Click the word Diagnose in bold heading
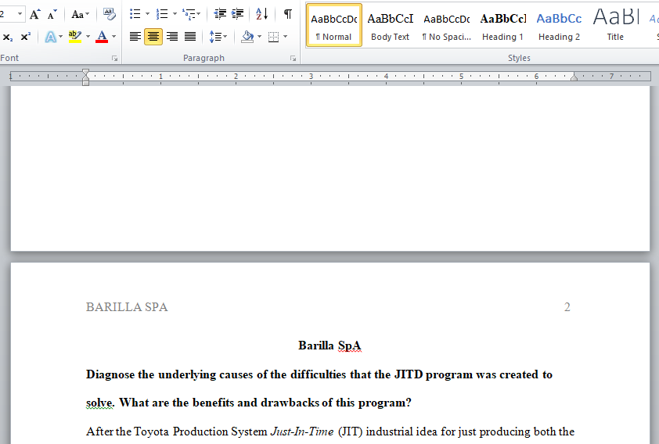 pos(110,374)
